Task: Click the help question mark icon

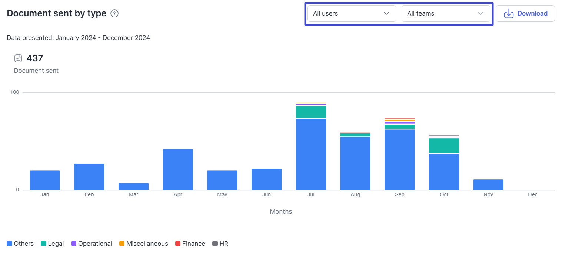Action: (115, 14)
